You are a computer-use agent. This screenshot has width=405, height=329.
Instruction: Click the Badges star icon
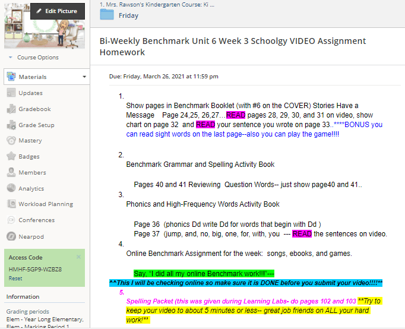click(x=11, y=156)
